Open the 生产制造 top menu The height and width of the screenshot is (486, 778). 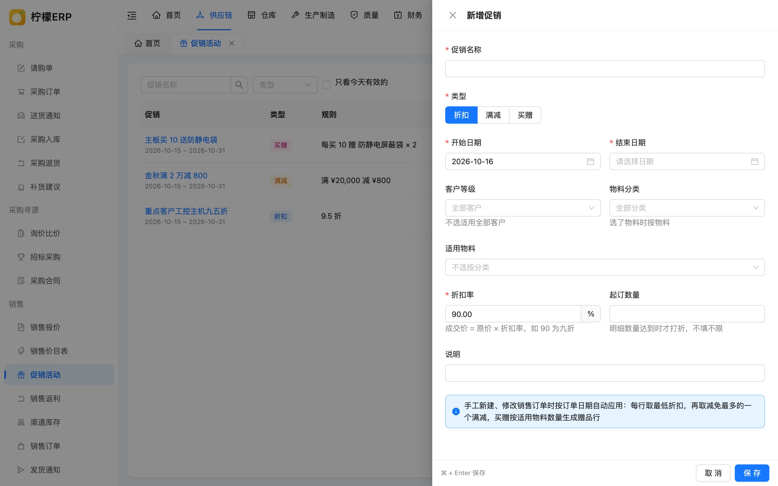point(313,15)
